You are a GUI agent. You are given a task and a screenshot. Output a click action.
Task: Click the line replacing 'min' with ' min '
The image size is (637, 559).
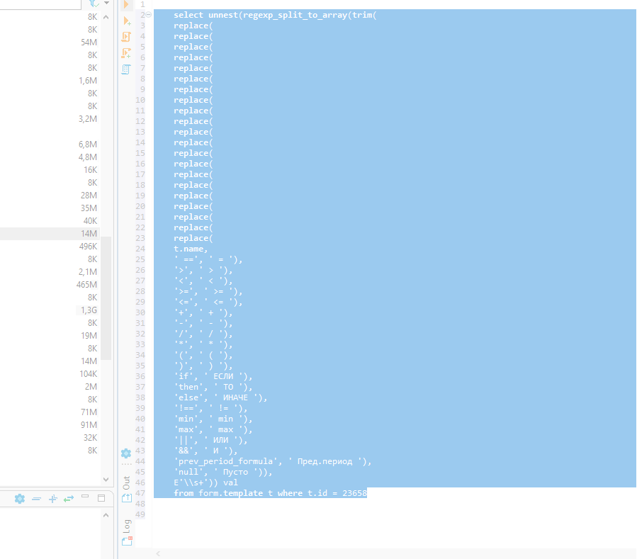213,419
